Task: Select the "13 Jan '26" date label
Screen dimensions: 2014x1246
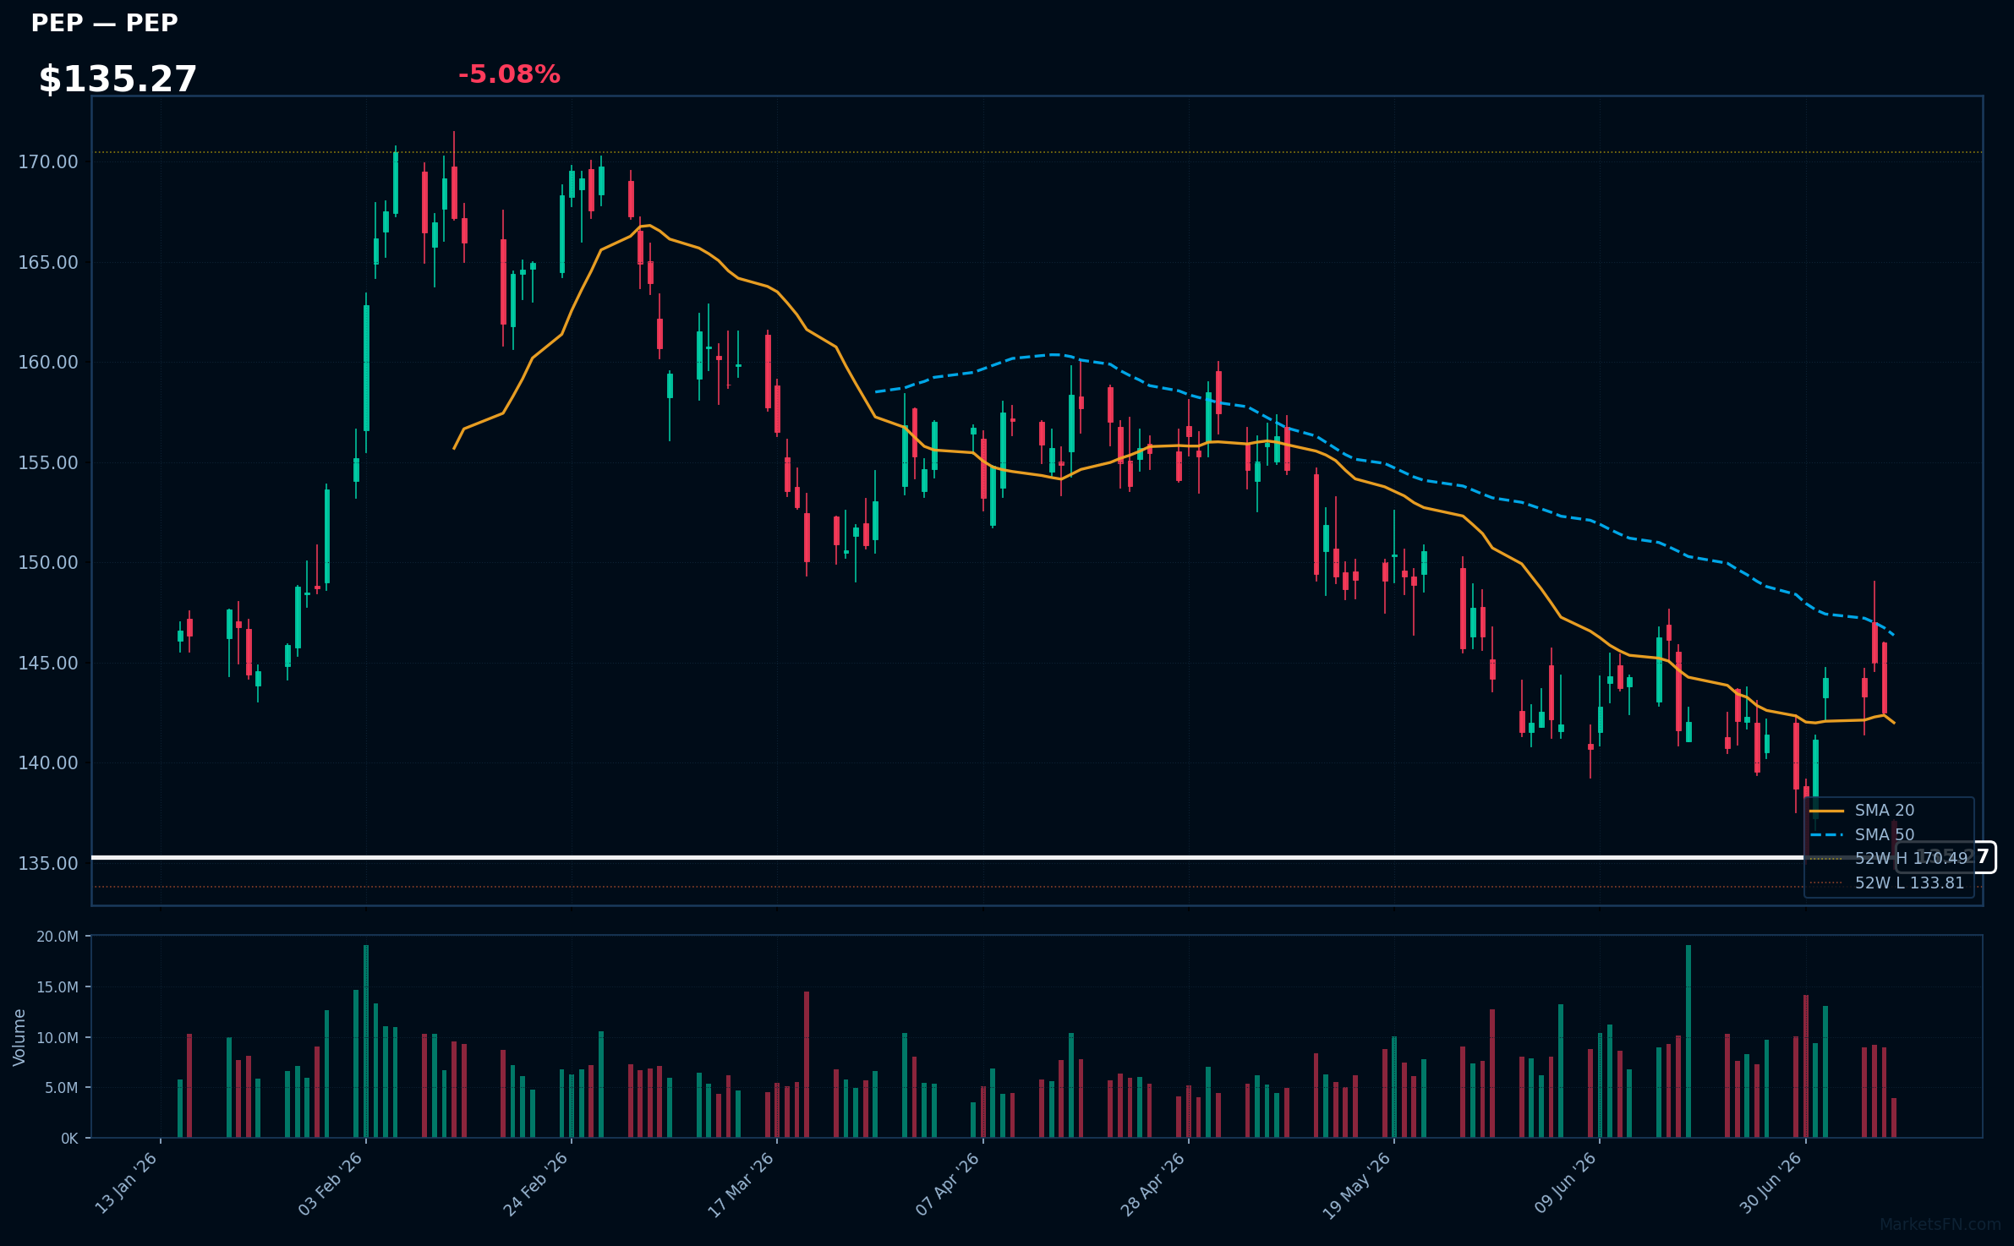Action: coord(127,1183)
